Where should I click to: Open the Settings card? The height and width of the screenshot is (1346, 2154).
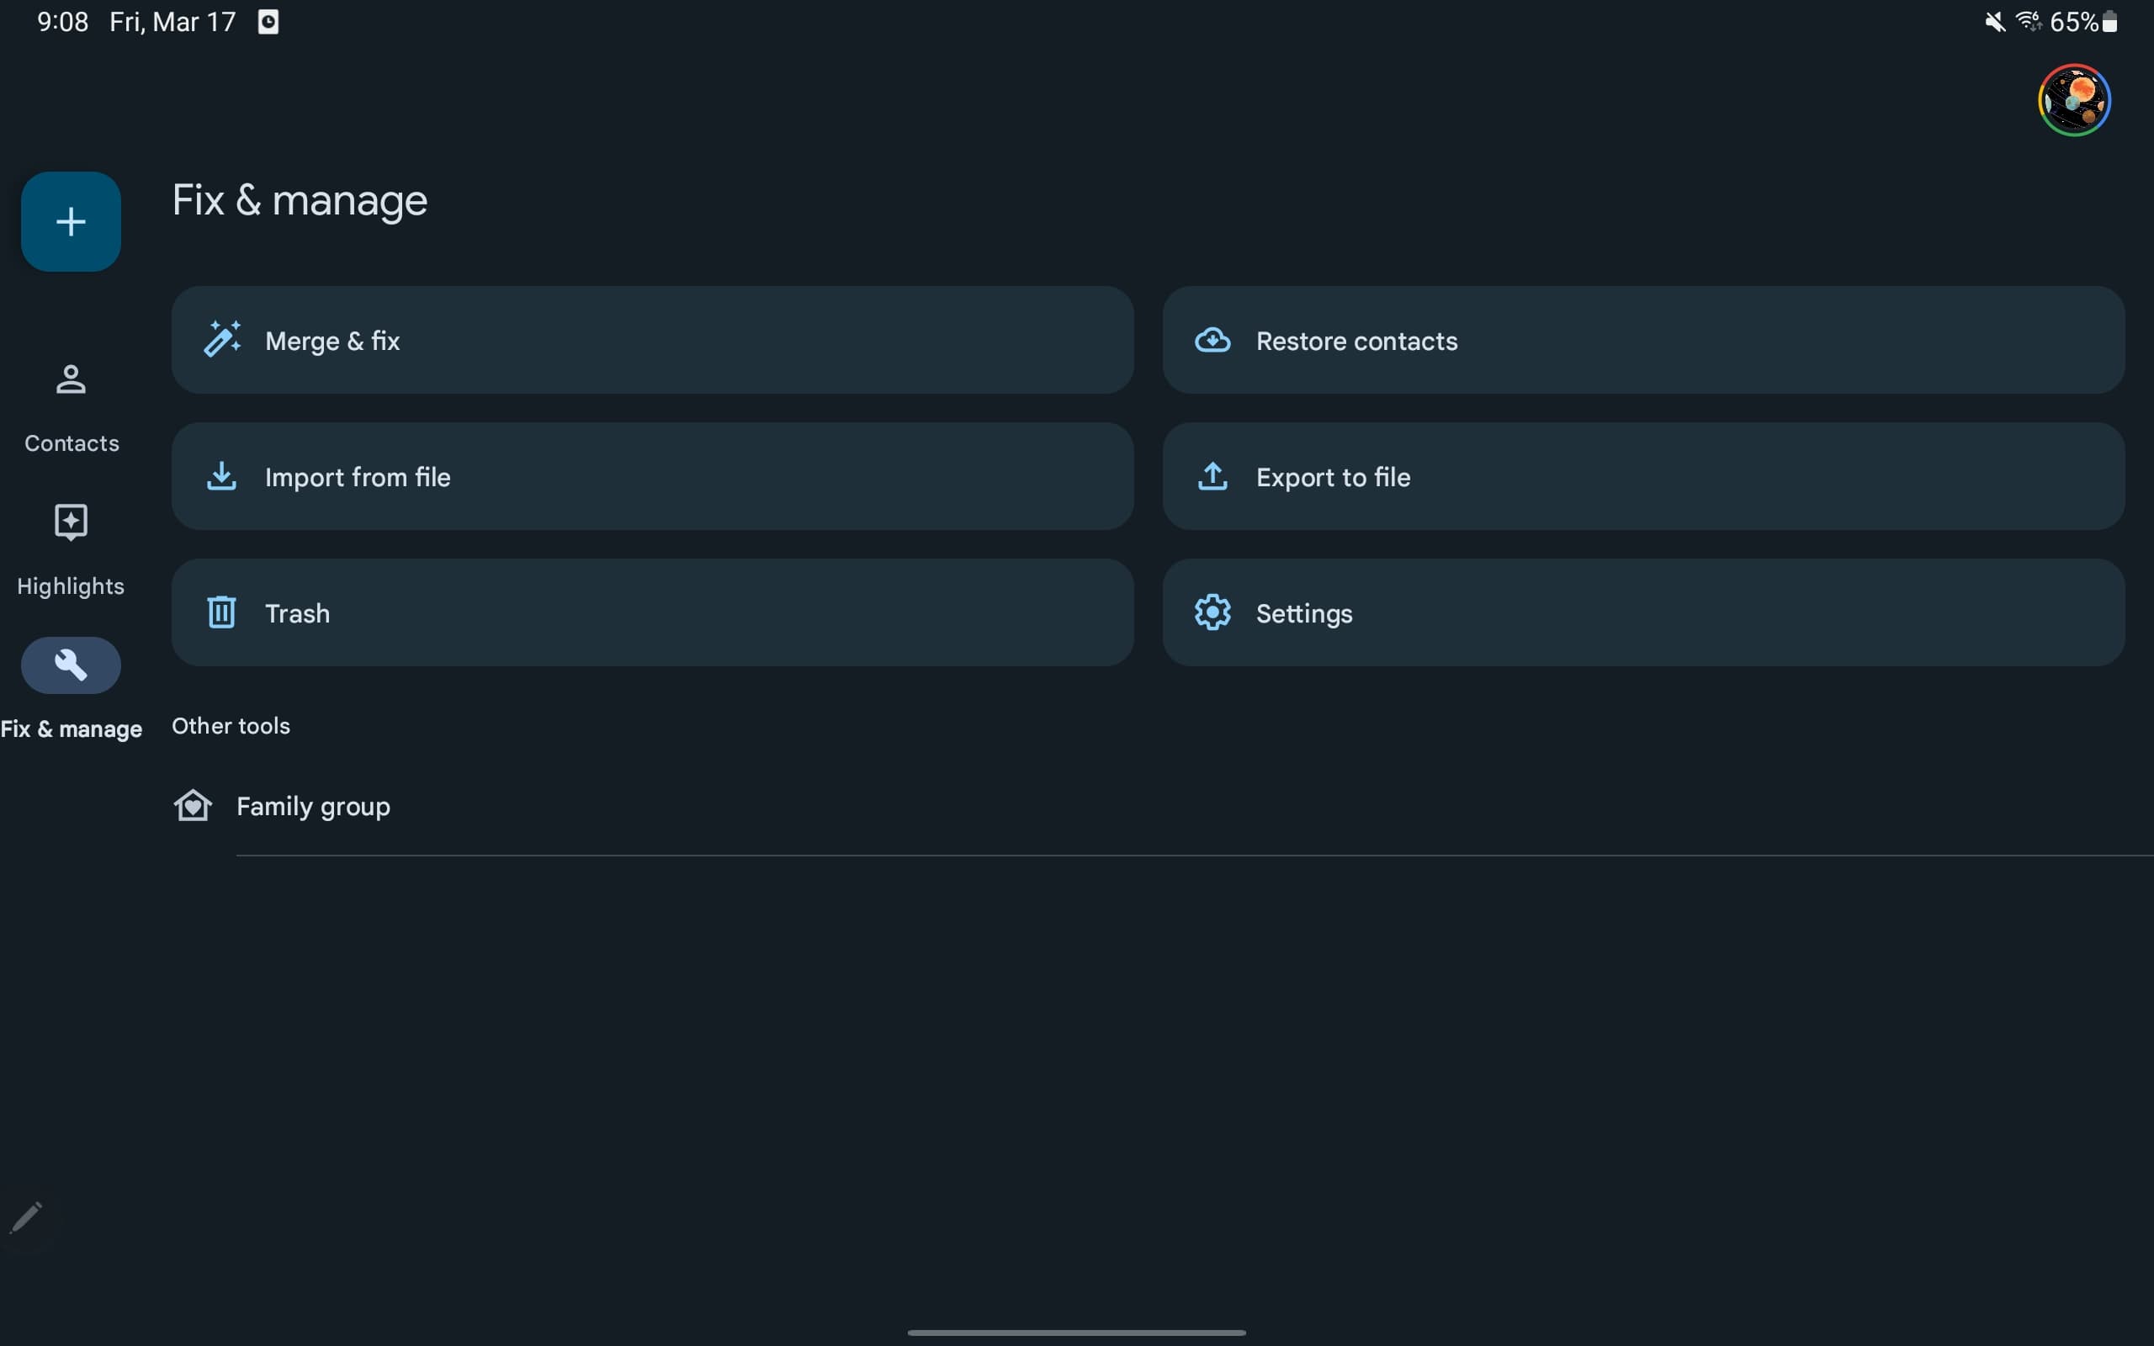click(1642, 612)
